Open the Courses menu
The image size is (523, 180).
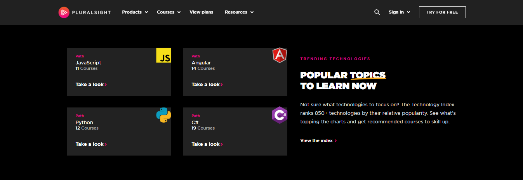coord(165,12)
